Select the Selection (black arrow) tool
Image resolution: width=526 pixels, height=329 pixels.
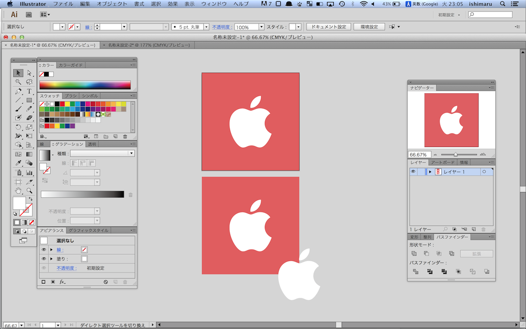(x=18, y=73)
